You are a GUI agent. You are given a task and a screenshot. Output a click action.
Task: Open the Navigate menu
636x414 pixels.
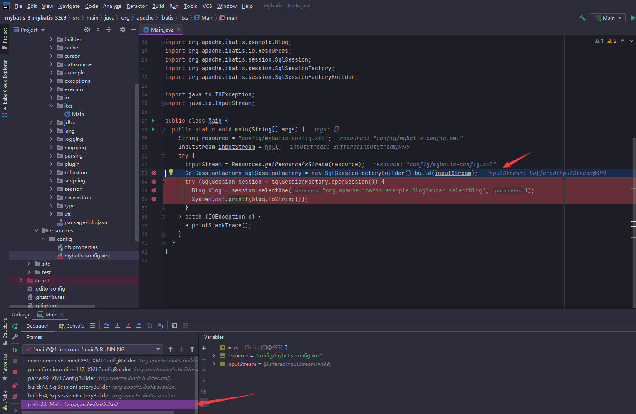pyautogui.click(x=69, y=6)
